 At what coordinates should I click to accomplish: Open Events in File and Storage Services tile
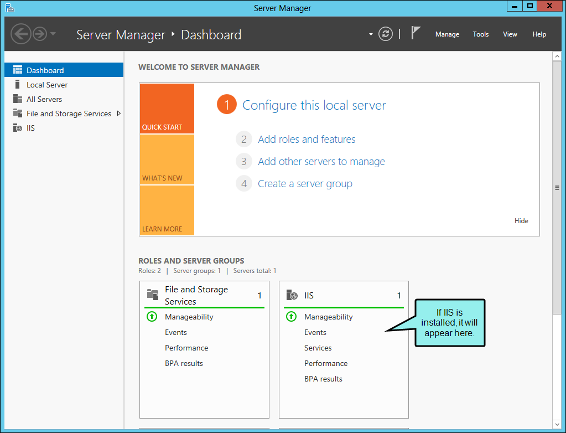(176, 333)
